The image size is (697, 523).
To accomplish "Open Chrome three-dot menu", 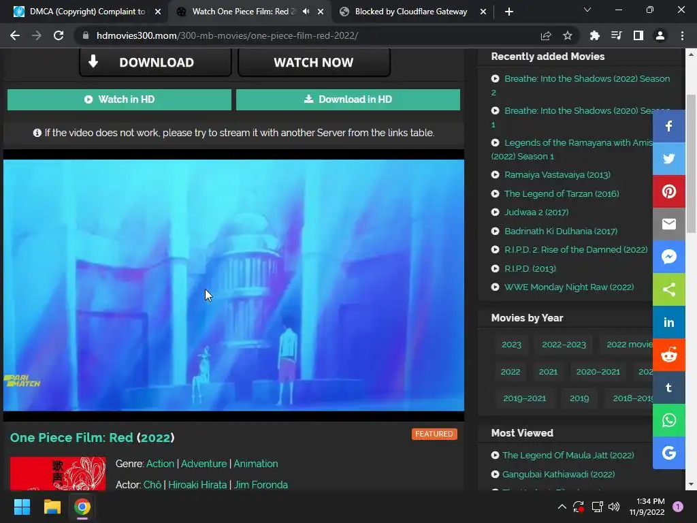I will click(682, 35).
